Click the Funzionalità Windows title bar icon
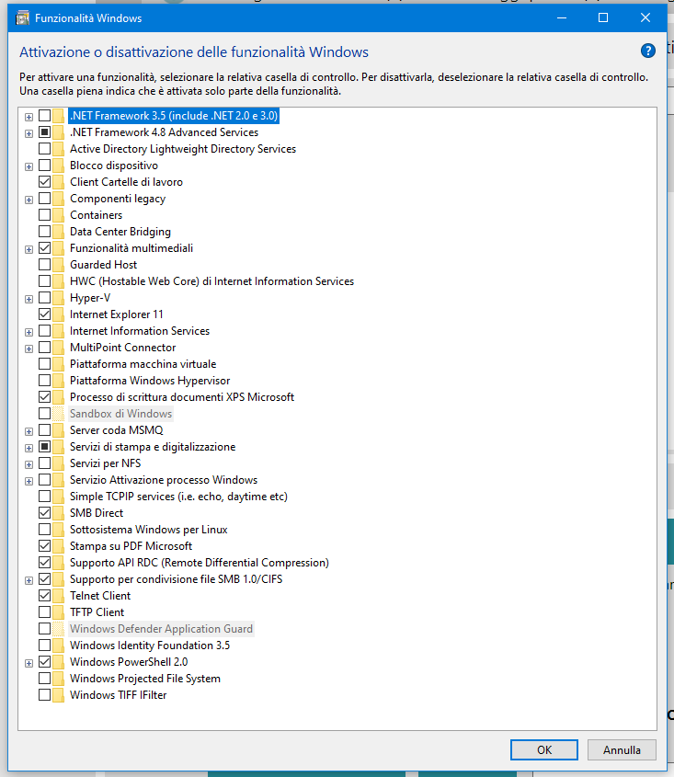This screenshot has width=674, height=777. coord(22,18)
